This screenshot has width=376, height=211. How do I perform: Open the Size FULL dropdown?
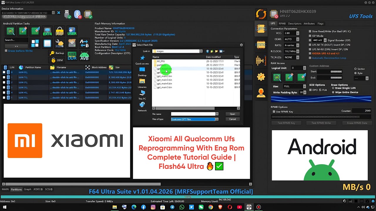pyautogui.click(x=304, y=86)
